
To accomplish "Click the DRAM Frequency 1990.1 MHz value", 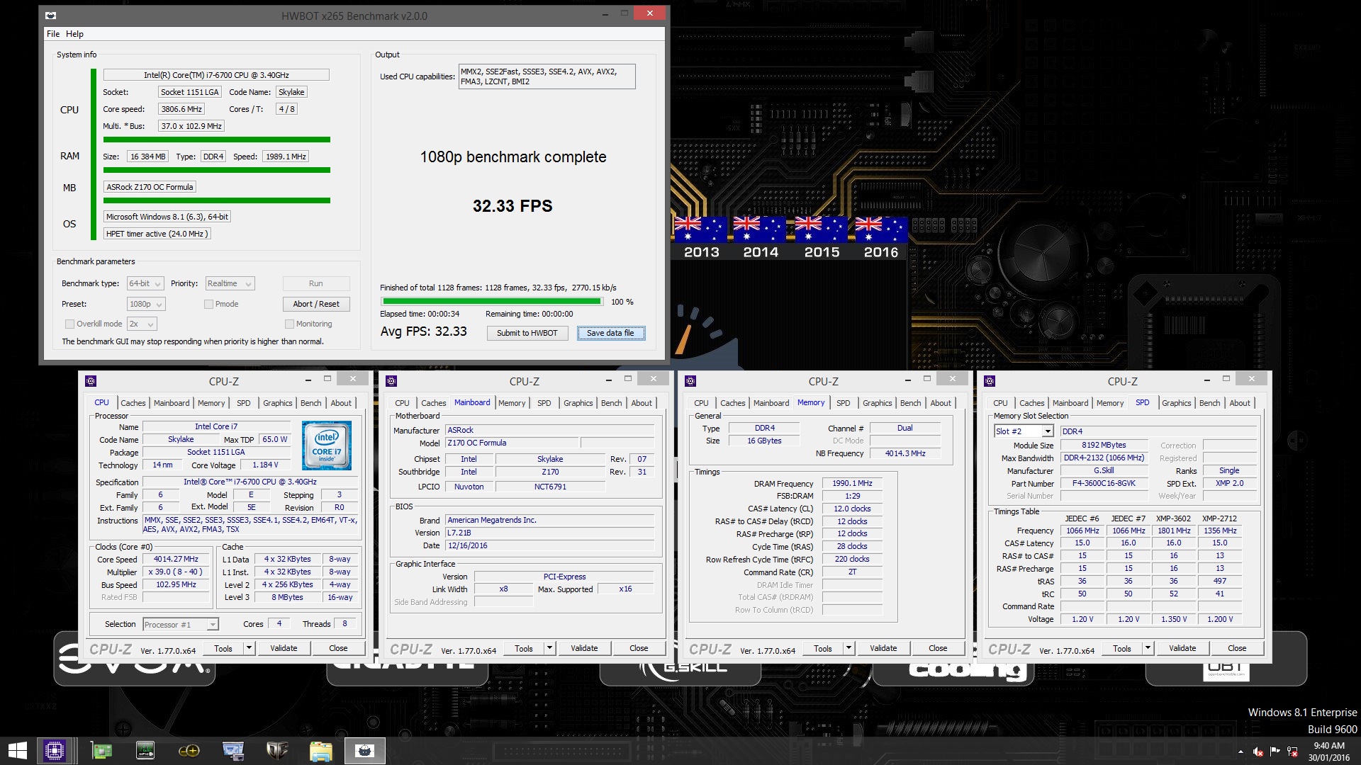I will 852,483.
